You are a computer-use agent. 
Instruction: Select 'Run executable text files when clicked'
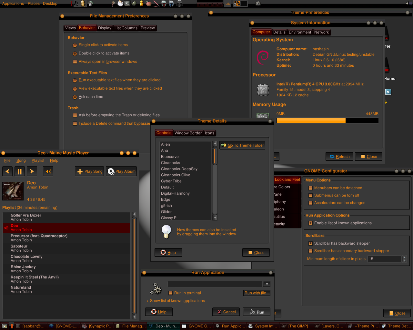click(116, 80)
